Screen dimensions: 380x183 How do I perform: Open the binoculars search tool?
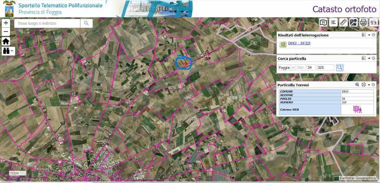tap(7, 51)
